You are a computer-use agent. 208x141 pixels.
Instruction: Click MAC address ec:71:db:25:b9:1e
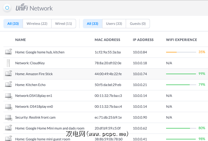(108, 117)
